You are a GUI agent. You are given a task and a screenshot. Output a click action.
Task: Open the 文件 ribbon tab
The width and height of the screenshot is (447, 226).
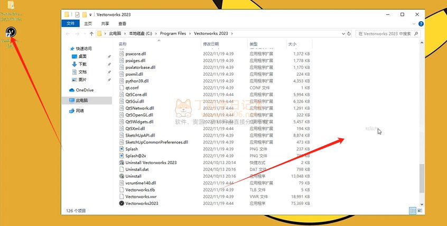point(70,24)
